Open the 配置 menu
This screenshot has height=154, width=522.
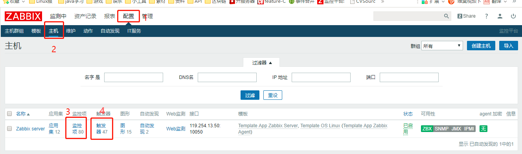(x=129, y=16)
